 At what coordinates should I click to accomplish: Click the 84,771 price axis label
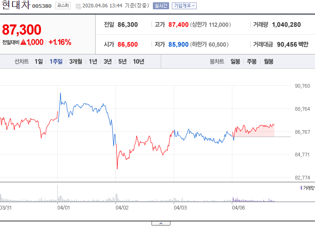point(302,155)
